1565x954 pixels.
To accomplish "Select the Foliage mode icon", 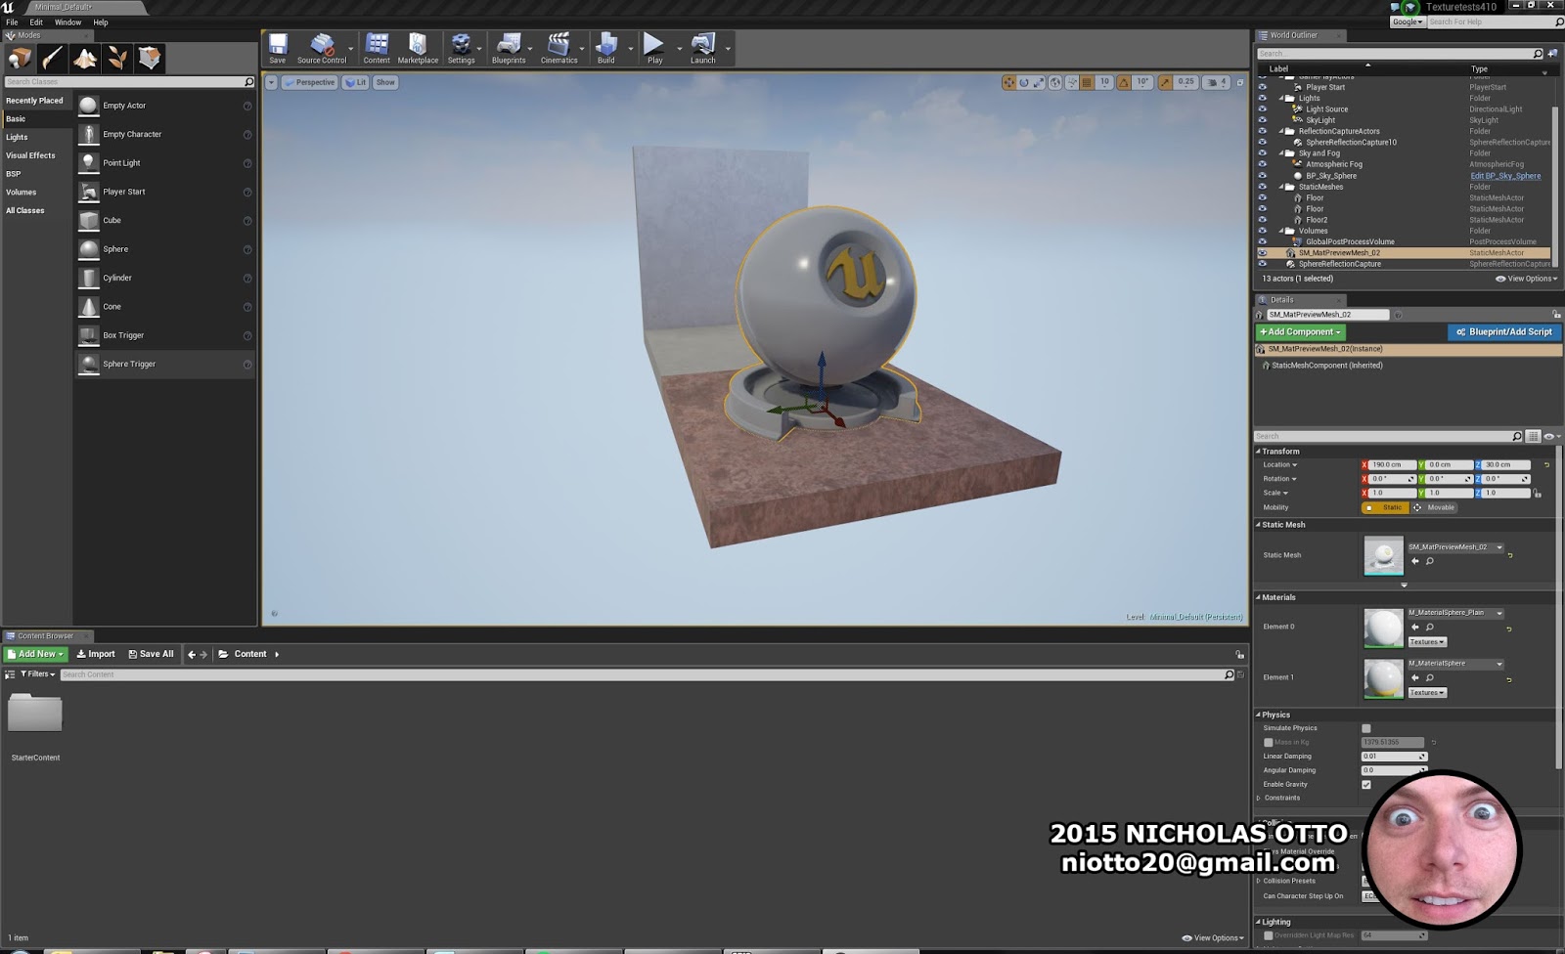I will click(x=117, y=59).
